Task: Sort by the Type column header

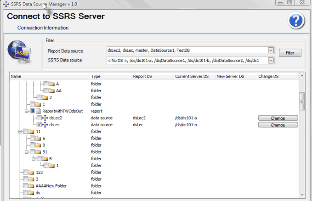Action: [x=111, y=77]
